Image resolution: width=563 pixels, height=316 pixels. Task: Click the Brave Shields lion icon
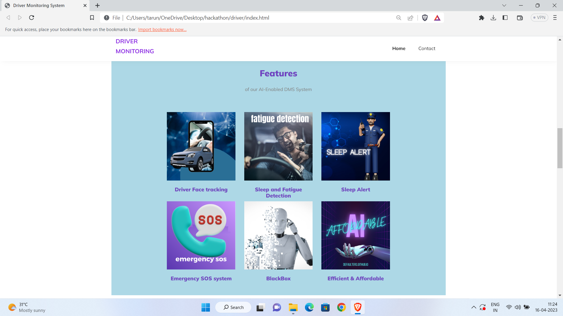tap(425, 18)
